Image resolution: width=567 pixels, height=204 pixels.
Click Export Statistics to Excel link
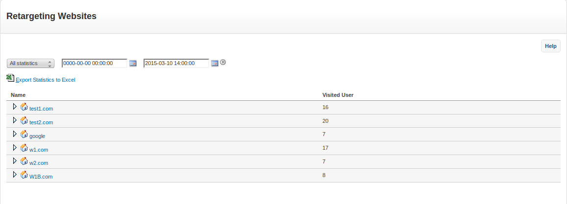(46, 80)
